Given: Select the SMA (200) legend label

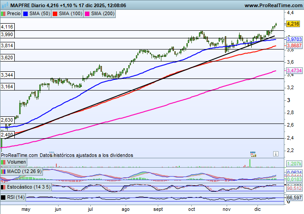Looking at the screenshot, I should [103, 14].
